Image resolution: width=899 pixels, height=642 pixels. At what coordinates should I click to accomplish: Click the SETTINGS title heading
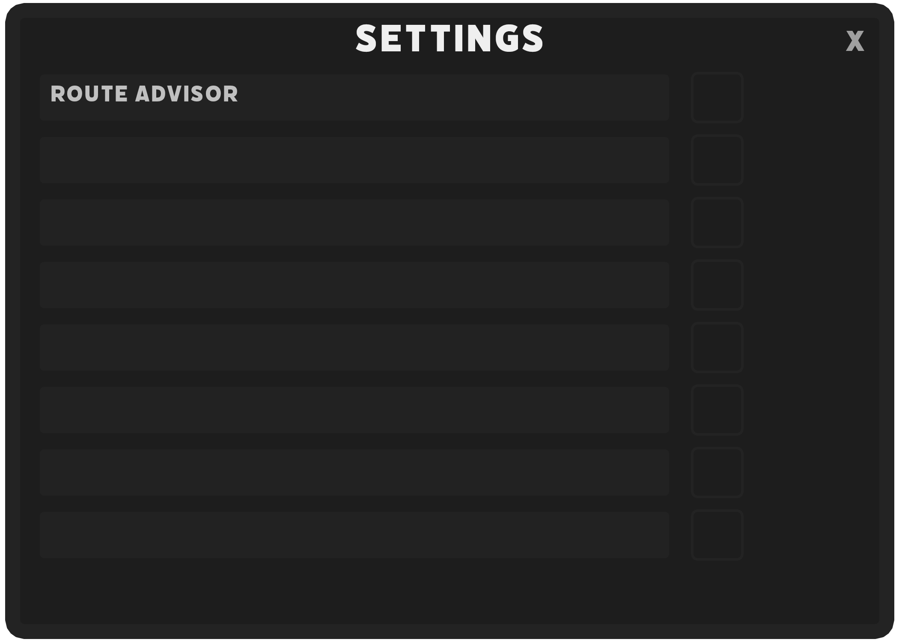(449, 39)
